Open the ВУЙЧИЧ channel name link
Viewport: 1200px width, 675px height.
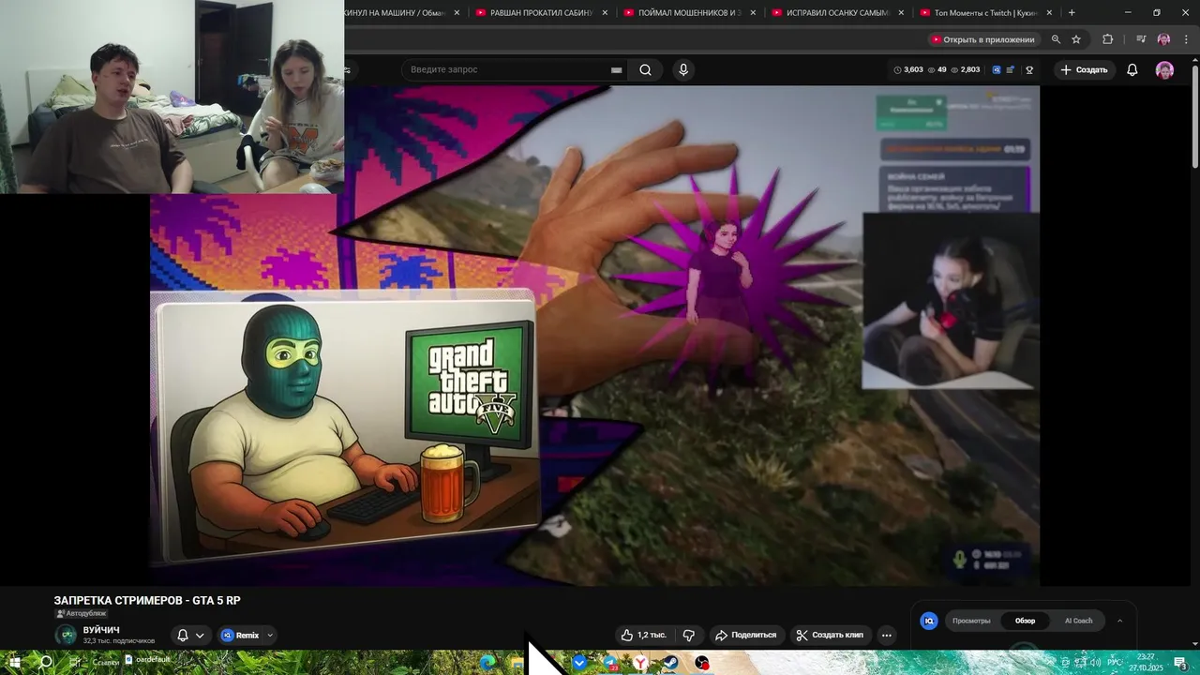pyautogui.click(x=101, y=629)
